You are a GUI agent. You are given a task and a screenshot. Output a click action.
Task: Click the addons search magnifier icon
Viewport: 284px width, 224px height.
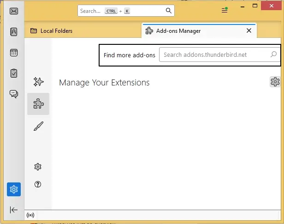pyautogui.click(x=273, y=54)
